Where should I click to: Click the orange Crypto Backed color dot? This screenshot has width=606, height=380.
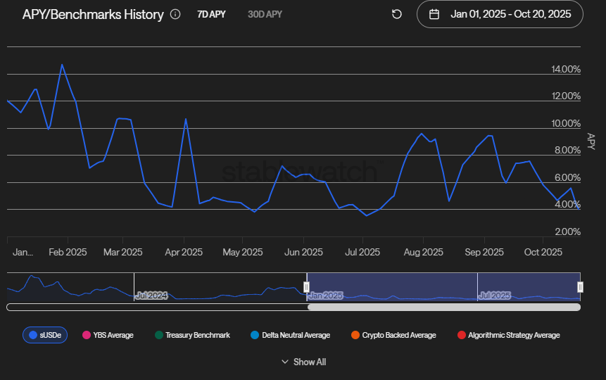[355, 335]
